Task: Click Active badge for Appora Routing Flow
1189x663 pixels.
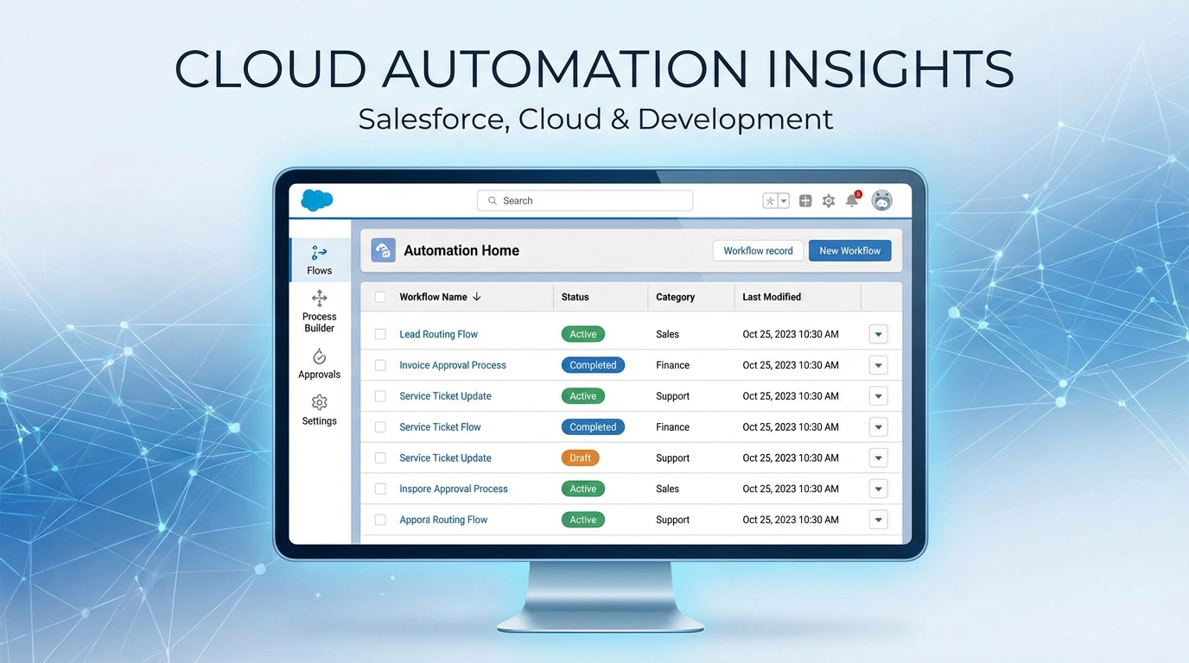Action: coord(582,520)
